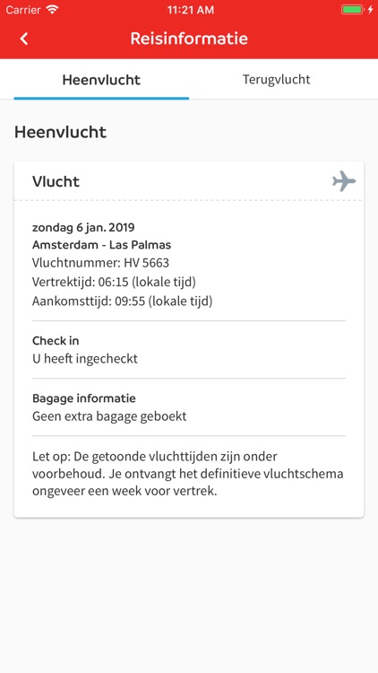The height and width of the screenshot is (673, 378).
Task: Tap the Vertrektijd 06:15 line
Action: coord(114,283)
